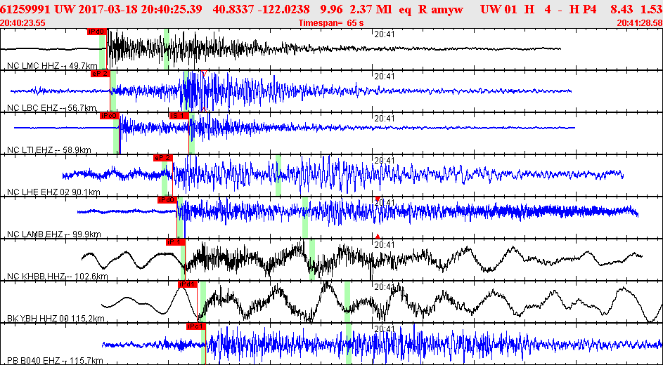This screenshot has width=663, height=365.
Task: Click the PB B040 EHZ 115.7km station label
Action: click(56, 361)
